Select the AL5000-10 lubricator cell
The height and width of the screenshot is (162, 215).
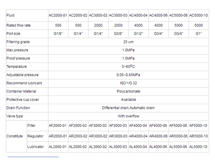(x=199, y=147)
